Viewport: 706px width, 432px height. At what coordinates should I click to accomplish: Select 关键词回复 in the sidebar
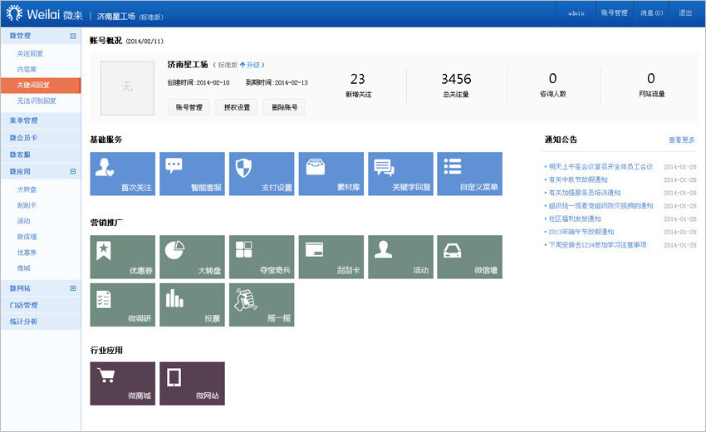[33, 85]
